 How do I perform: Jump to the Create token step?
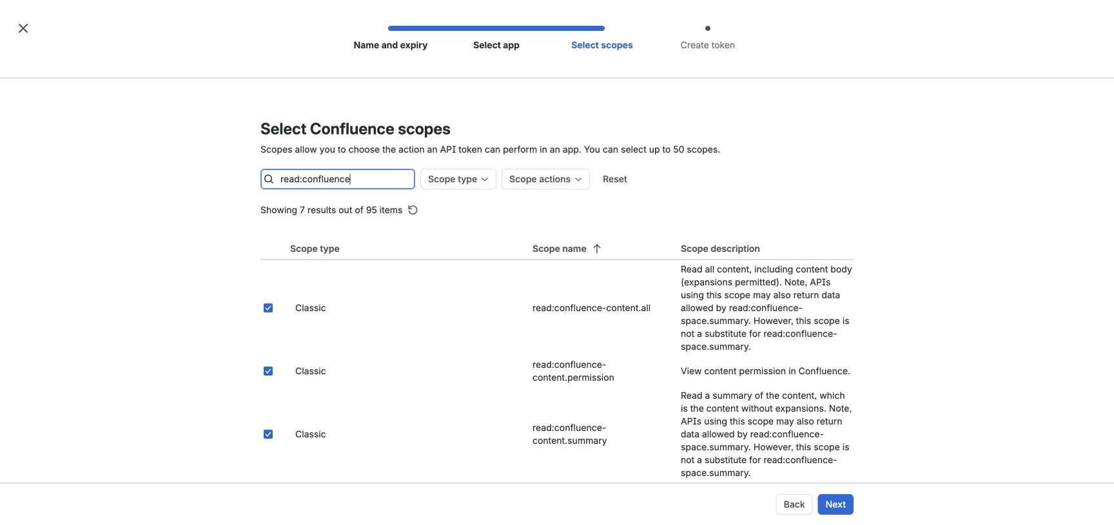point(708,45)
